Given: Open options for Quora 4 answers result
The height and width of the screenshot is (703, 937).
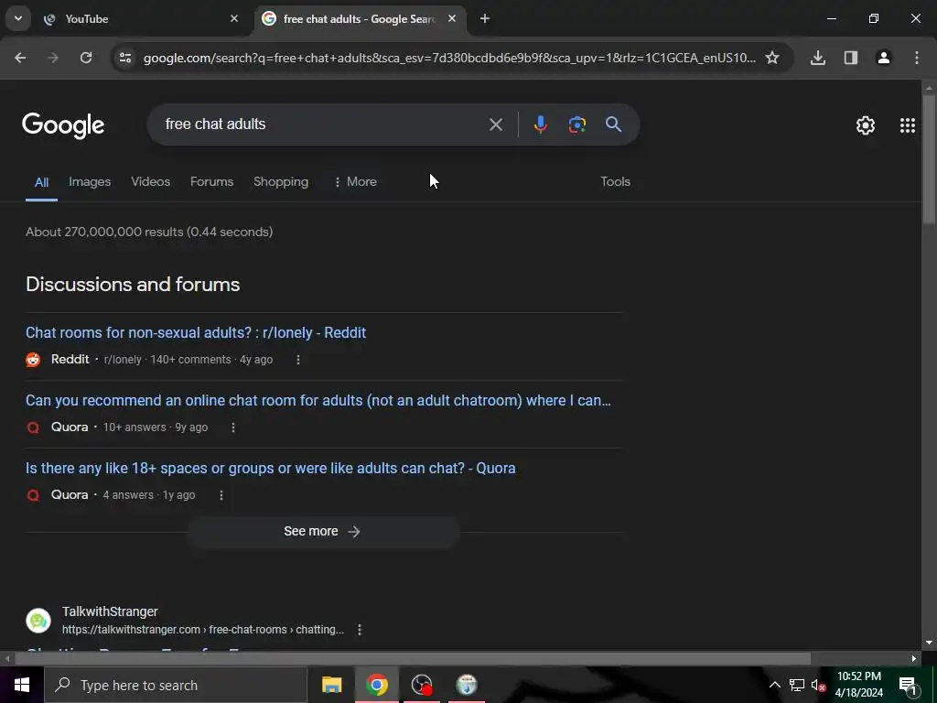Looking at the screenshot, I should 221,495.
